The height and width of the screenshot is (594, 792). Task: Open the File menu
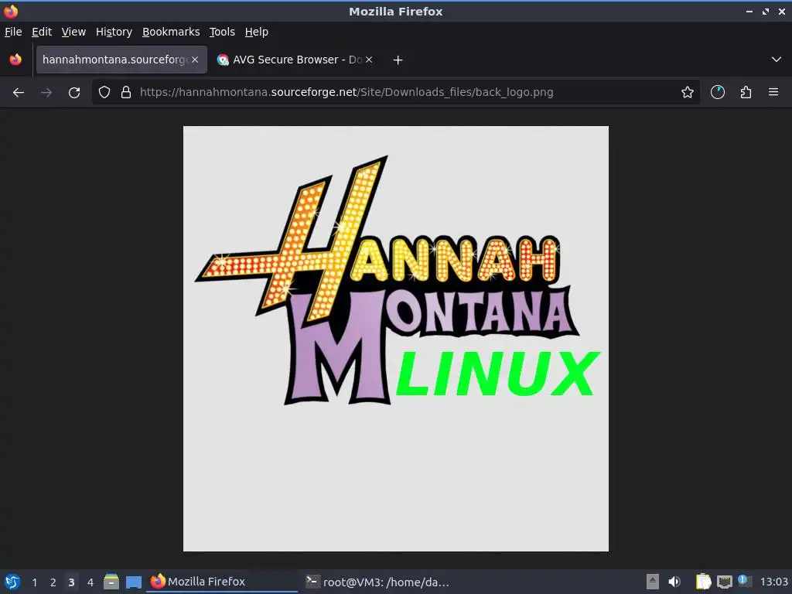click(x=13, y=32)
